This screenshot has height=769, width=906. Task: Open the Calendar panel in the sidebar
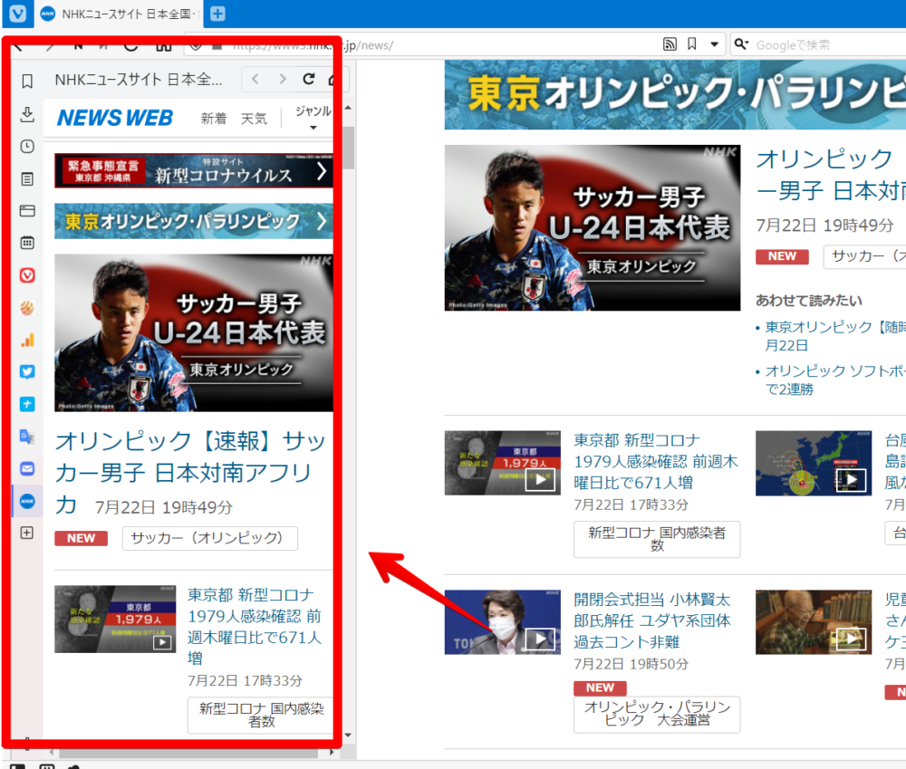27,243
